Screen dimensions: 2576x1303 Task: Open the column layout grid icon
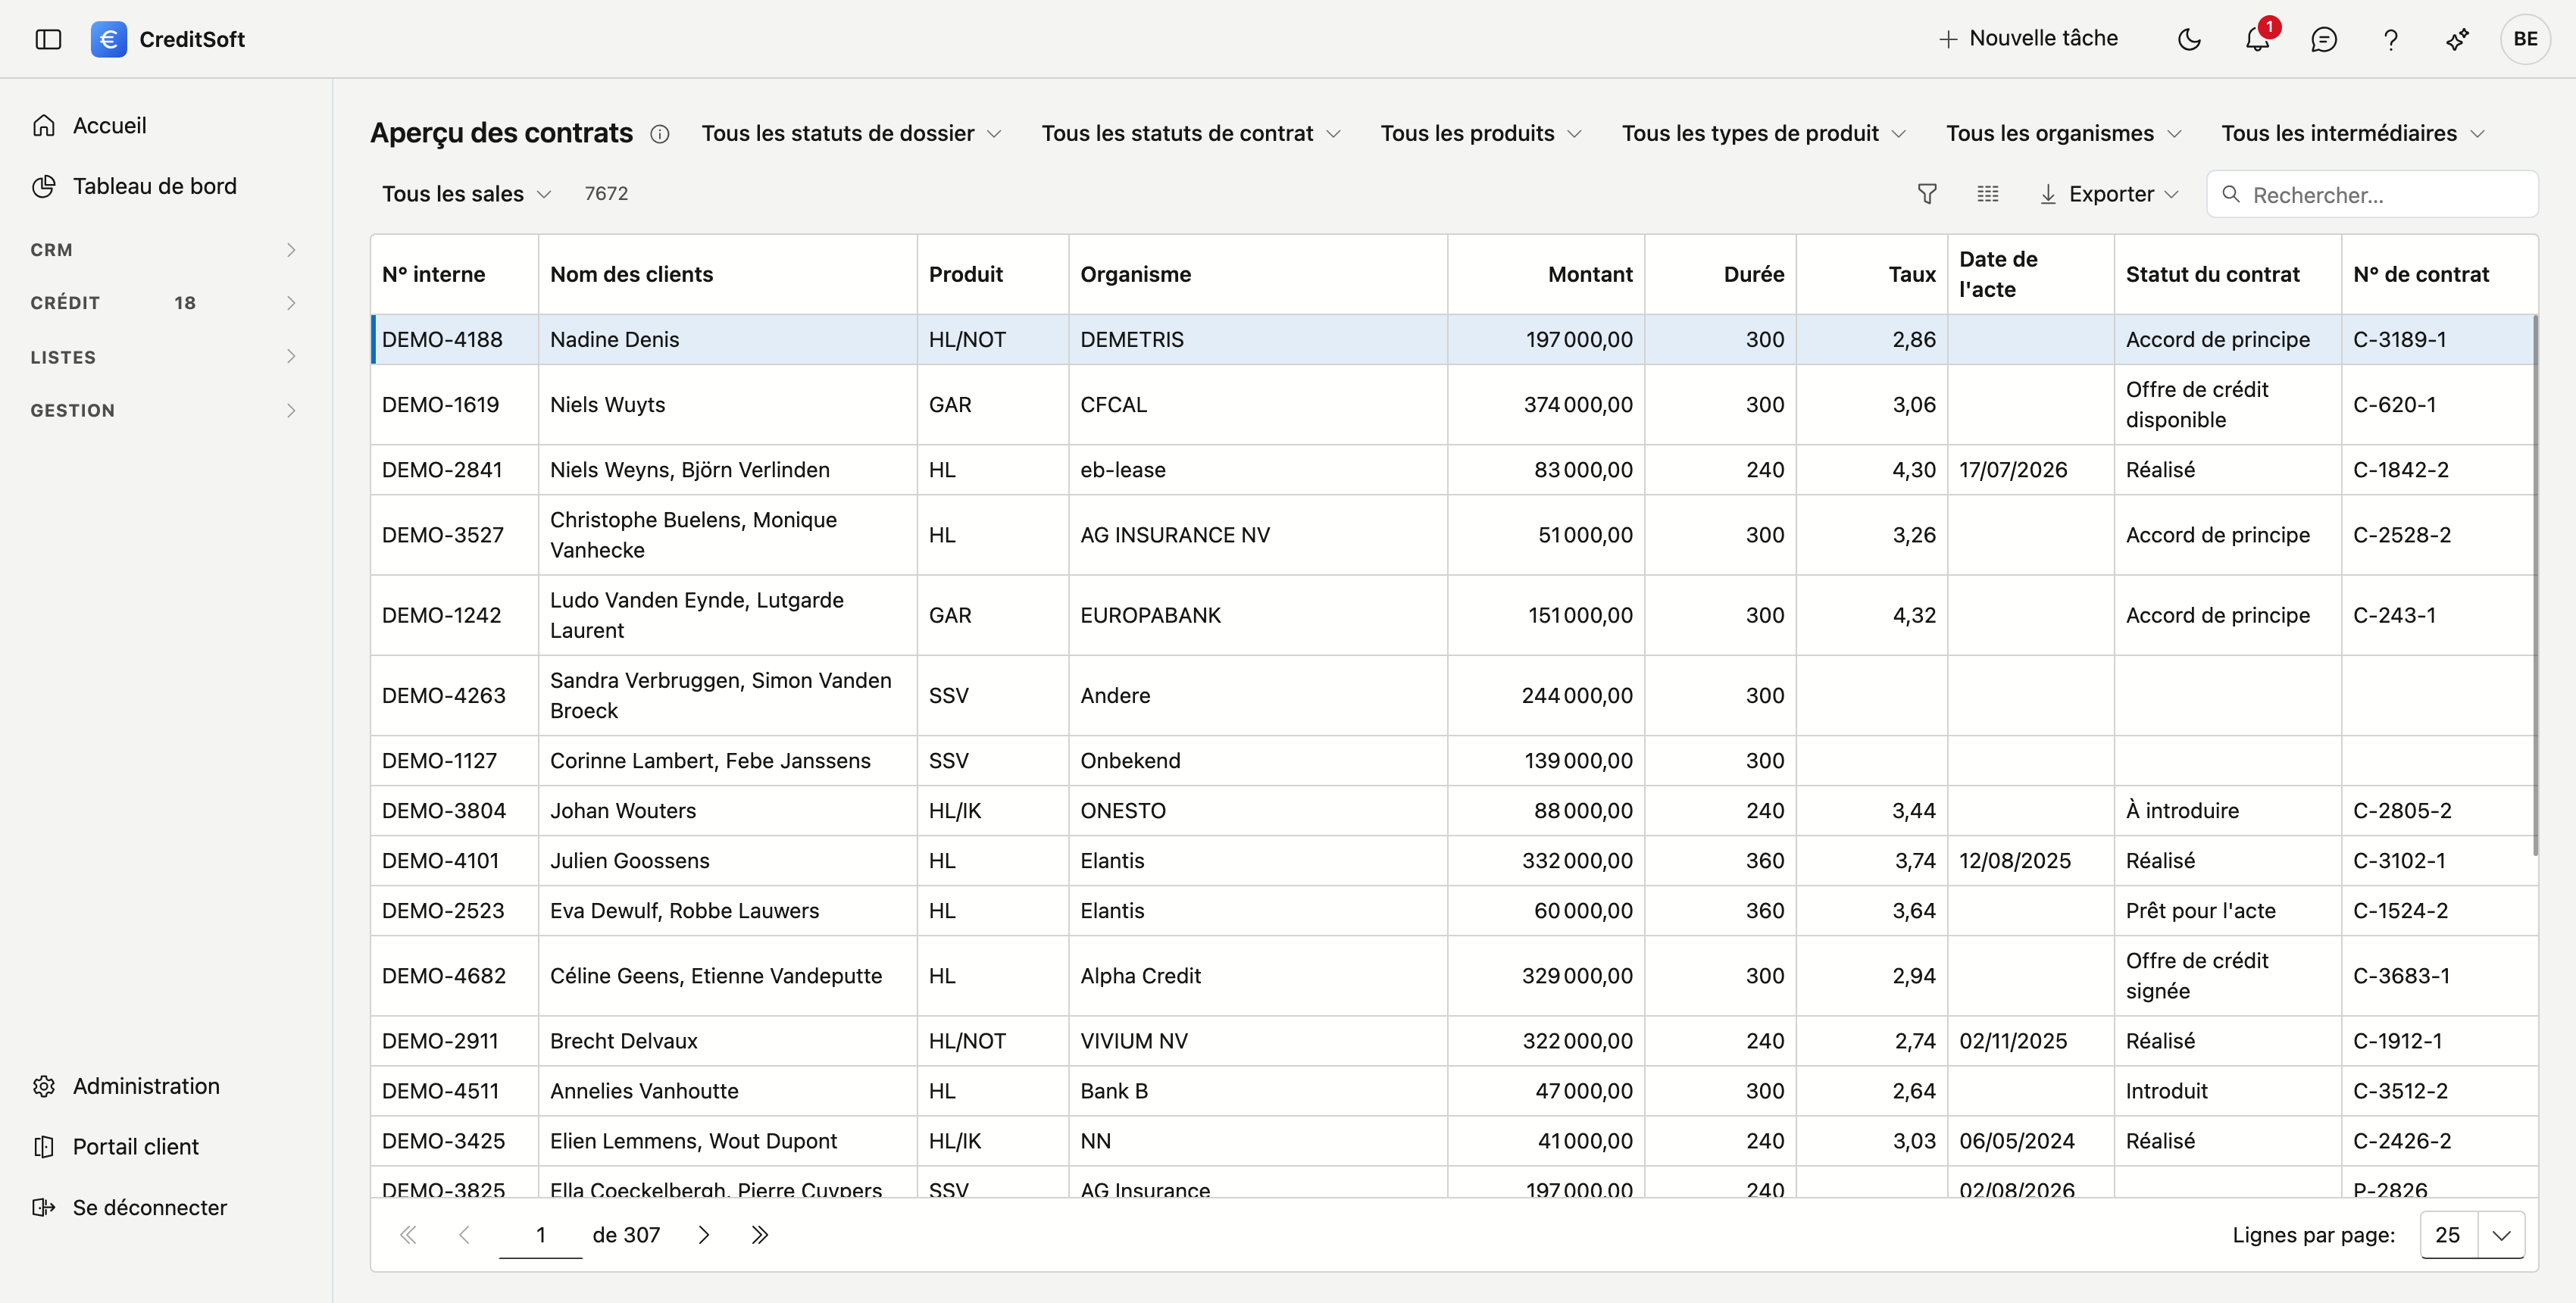point(1988,194)
